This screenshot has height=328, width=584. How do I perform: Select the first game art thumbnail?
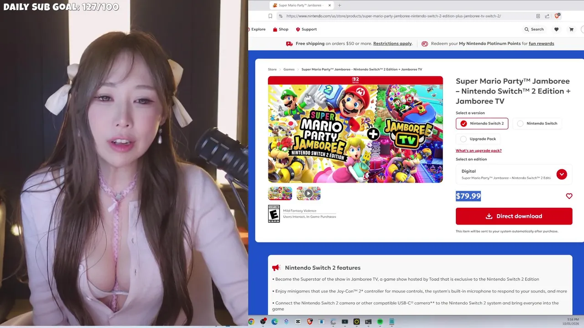[280, 193]
